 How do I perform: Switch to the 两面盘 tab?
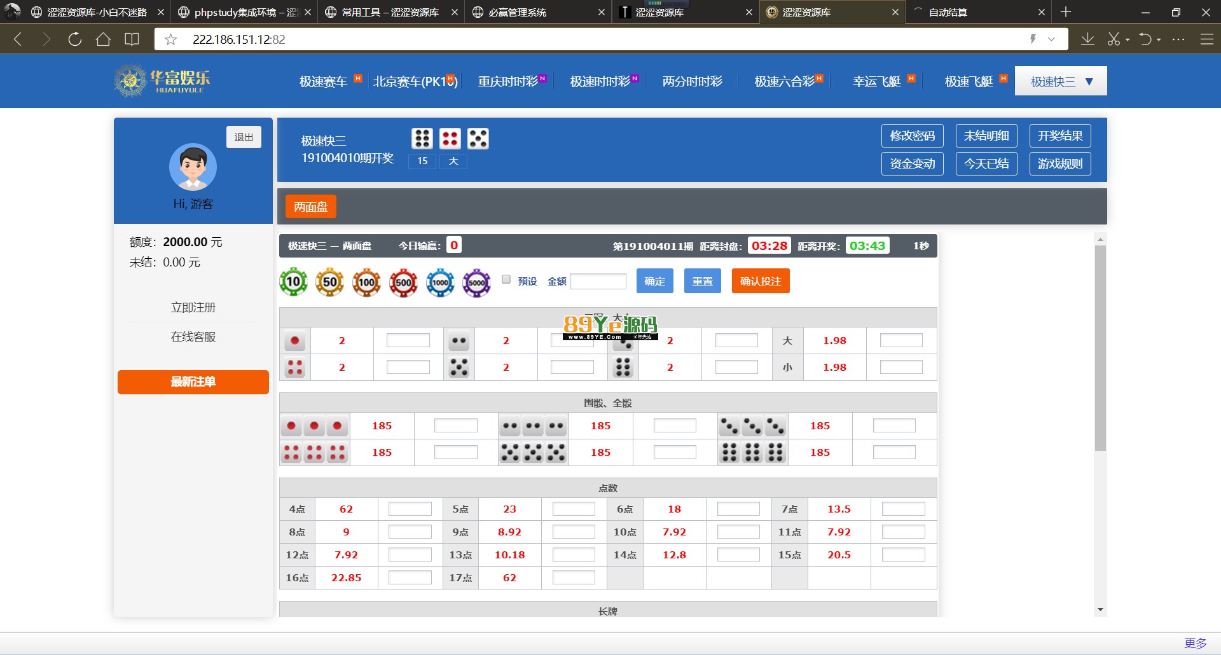point(310,207)
